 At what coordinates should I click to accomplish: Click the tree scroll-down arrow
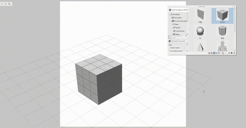coord(188,34)
